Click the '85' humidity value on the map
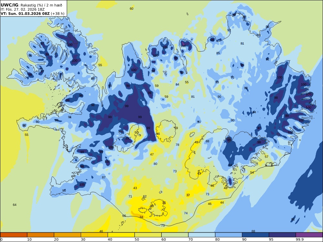This screenshot has width=323, height=242. point(218,53)
